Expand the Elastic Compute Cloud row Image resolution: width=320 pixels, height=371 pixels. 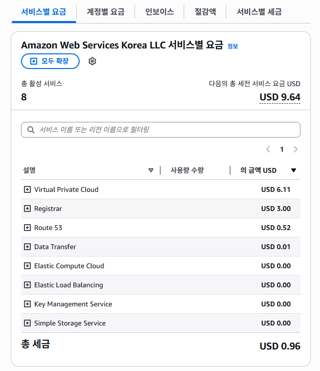click(27, 266)
